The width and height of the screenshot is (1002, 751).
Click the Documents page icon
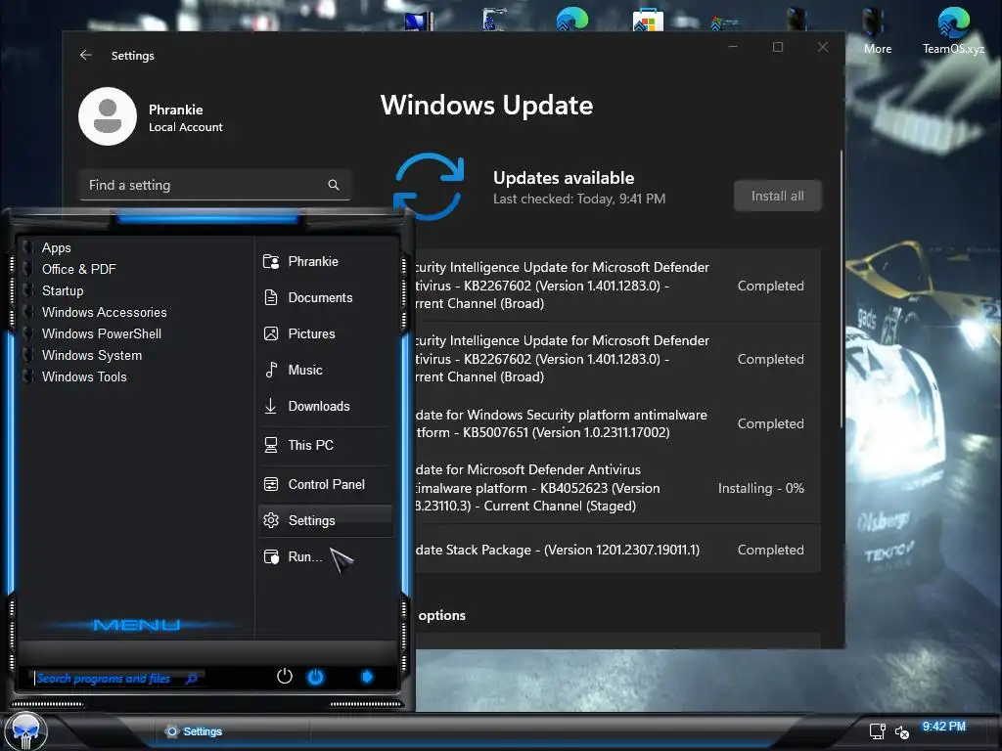tap(271, 297)
